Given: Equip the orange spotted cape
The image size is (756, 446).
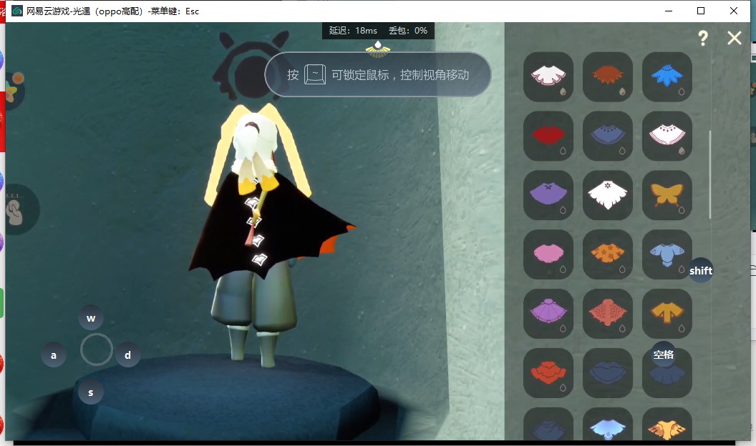Looking at the screenshot, I should point(608,254).
